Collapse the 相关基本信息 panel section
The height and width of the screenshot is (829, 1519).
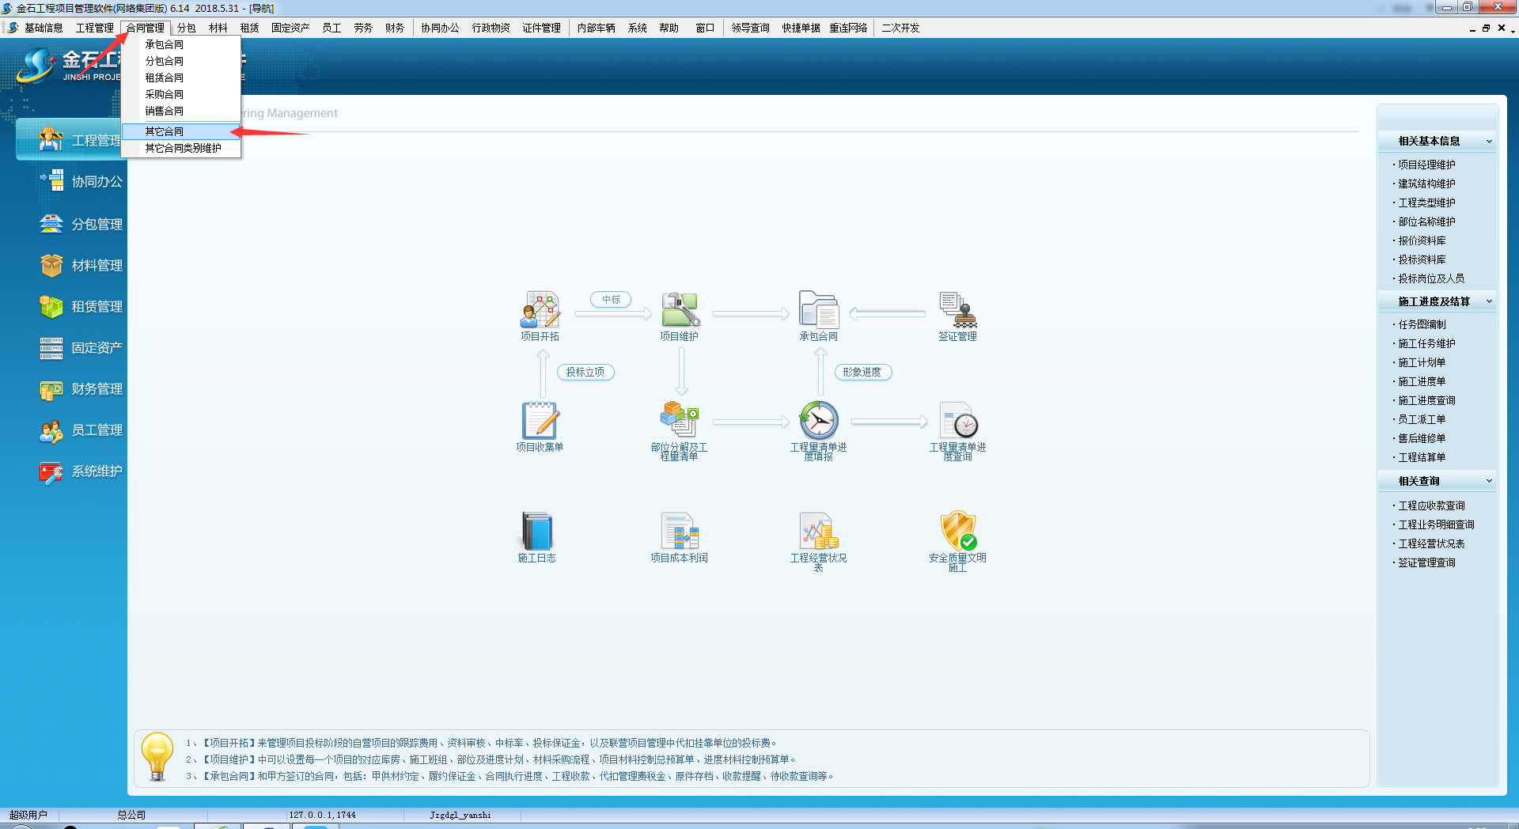(x=1489, y=142)
